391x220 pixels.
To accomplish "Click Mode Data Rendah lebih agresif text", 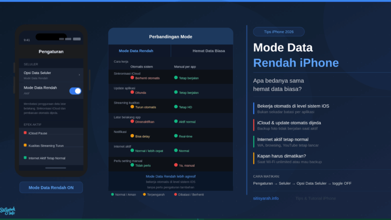I will tap(171, 176).
